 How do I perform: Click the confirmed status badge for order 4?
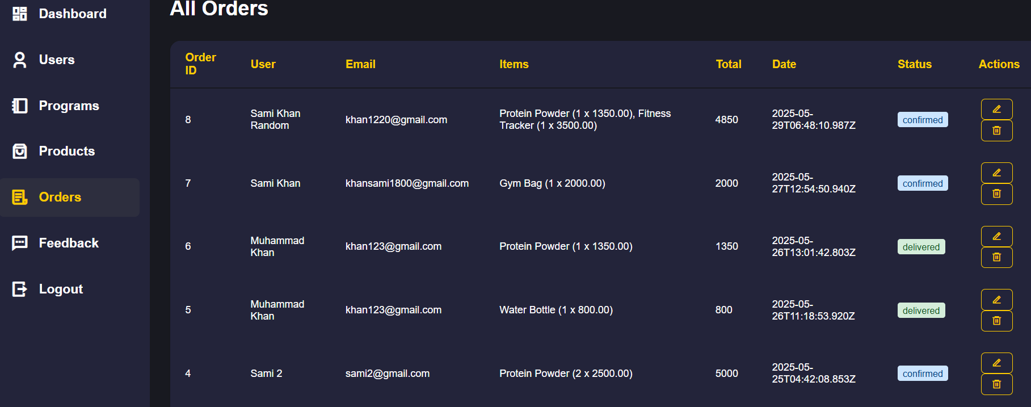(x=923, y=374)
